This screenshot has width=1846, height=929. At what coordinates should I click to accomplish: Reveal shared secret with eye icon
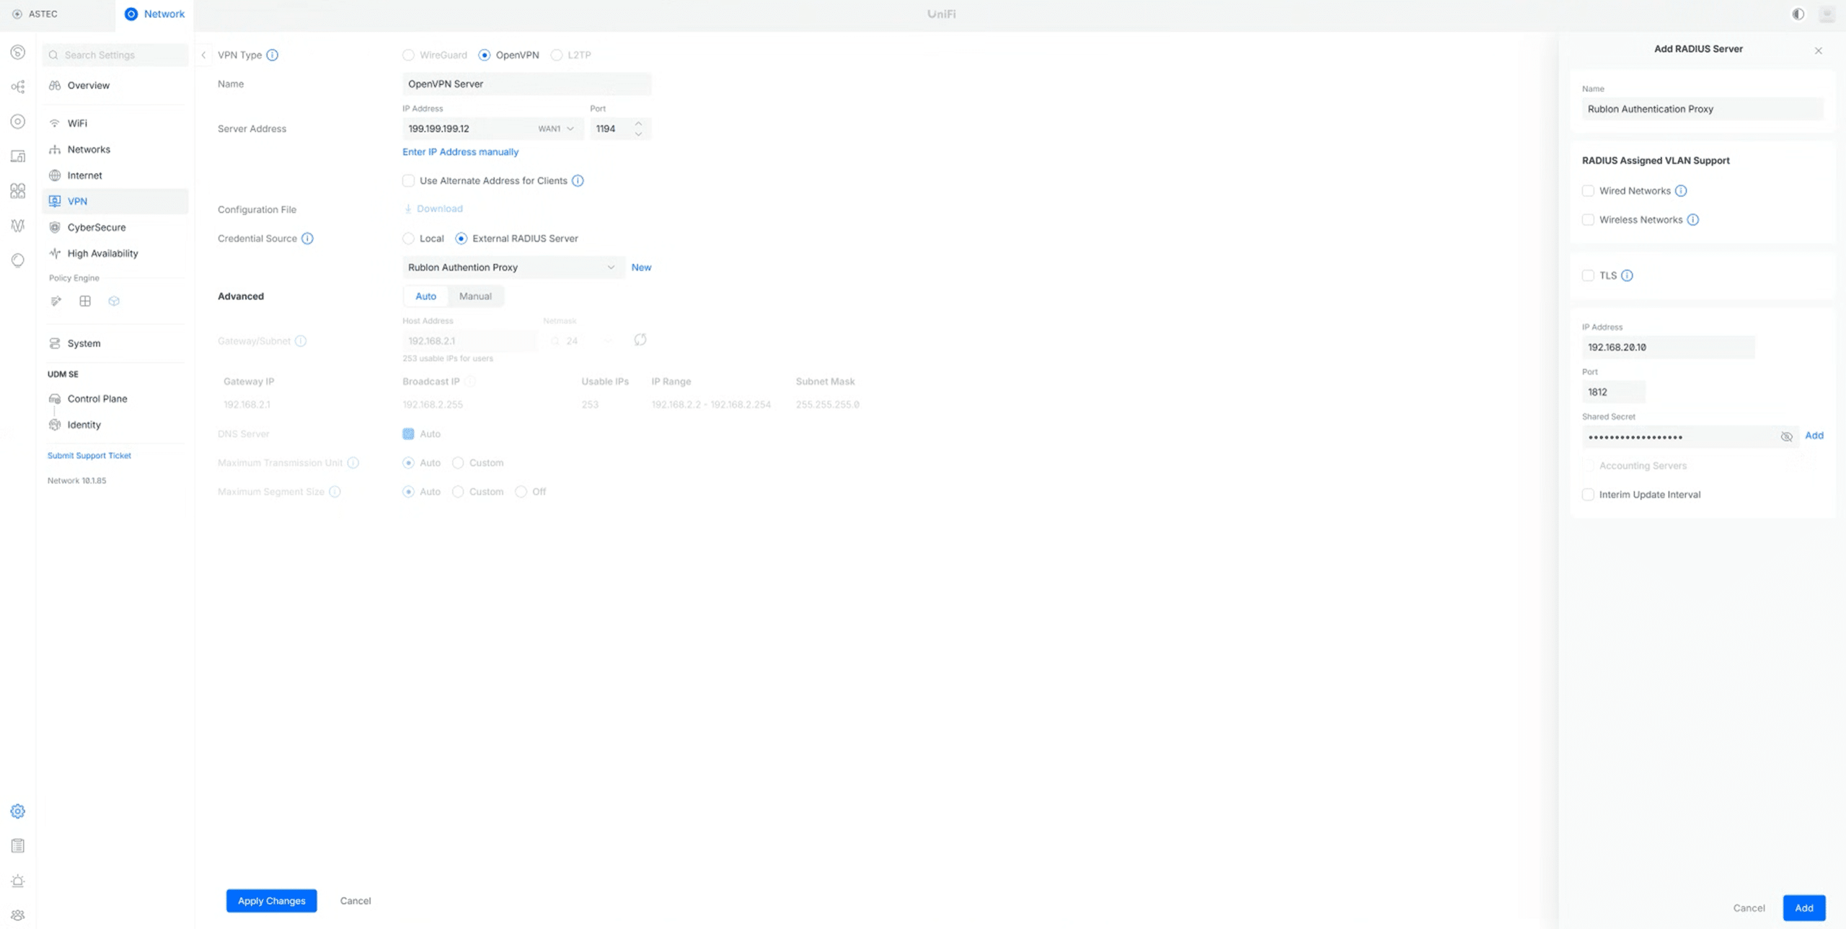pyautogui.click(x=1786, y=437)
